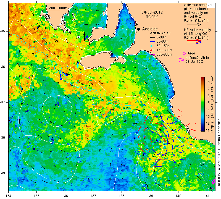
Task: Click the magenta Argo float circle on the map
Action: pyautogui.click(x=29, y=78)
